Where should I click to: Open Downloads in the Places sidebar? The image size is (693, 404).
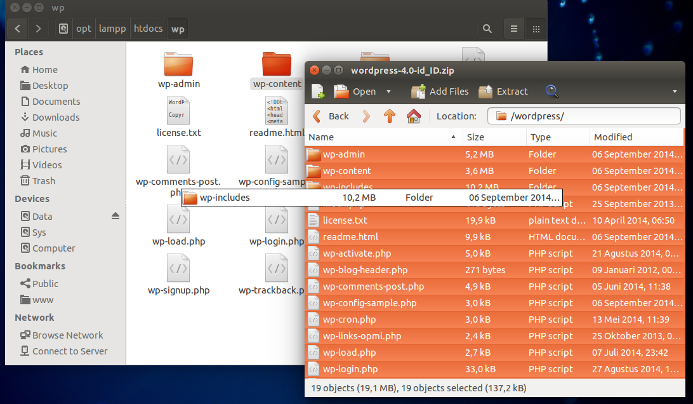click(56, 118)
